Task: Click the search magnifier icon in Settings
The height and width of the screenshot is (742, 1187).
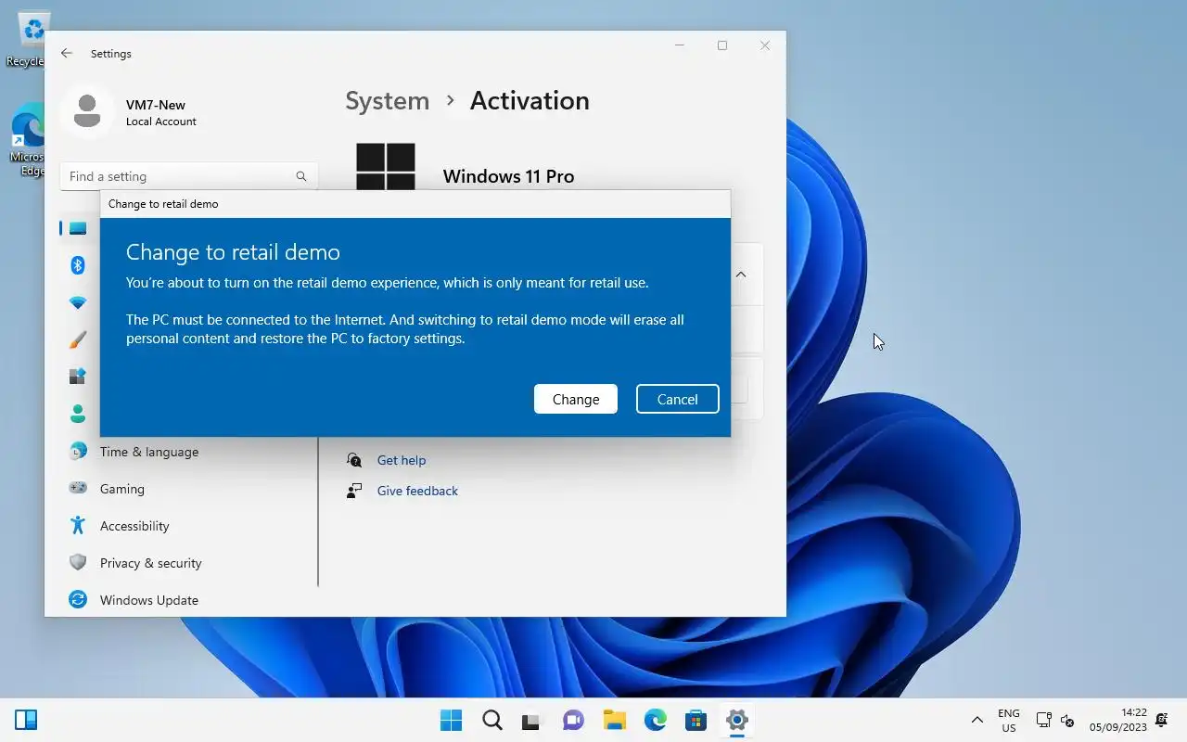Action: [x=301, y=176]
